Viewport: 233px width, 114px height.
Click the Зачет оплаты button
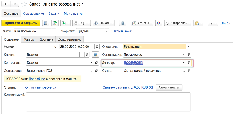point(169,87)
